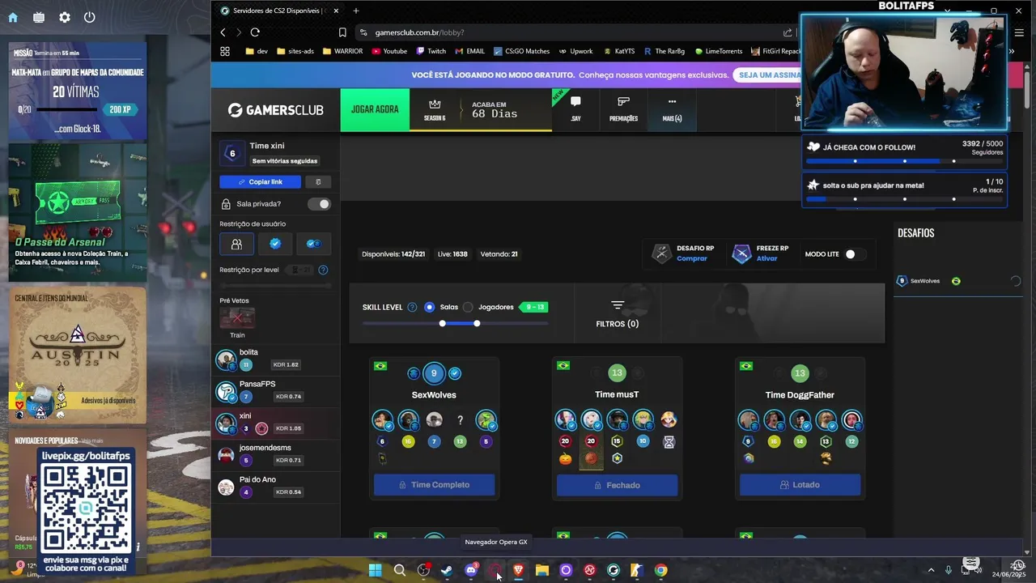The height and width of the screenshot is (583, 1036).
Task: Click the Ativar link under Freeze RP
Action: click(766, 259)
